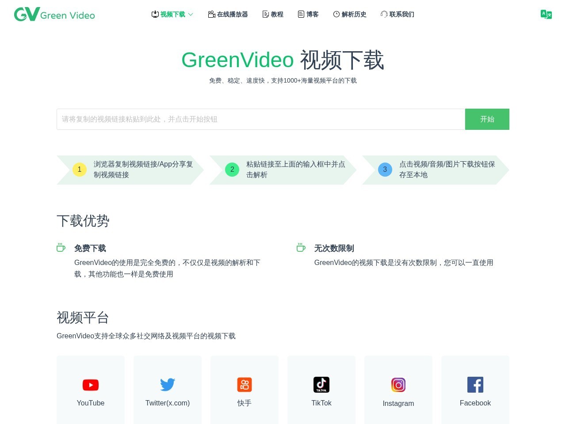
Task: Open the TikTok text label
Action: tap(321, 403)
